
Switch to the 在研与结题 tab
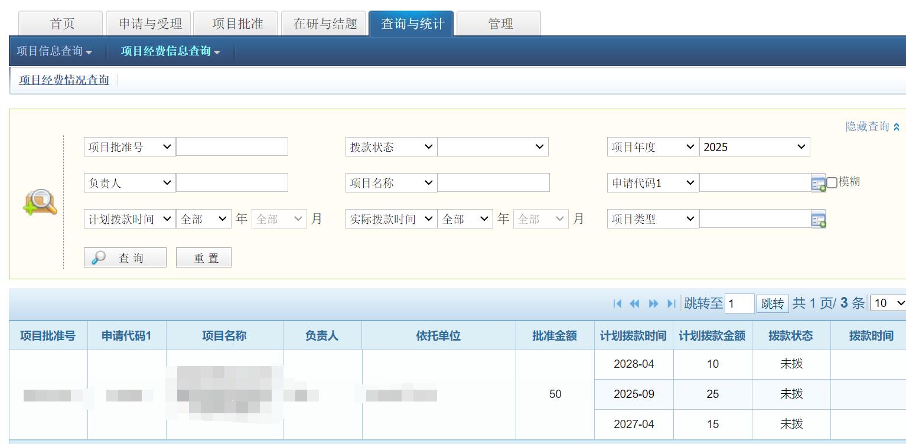325,24
